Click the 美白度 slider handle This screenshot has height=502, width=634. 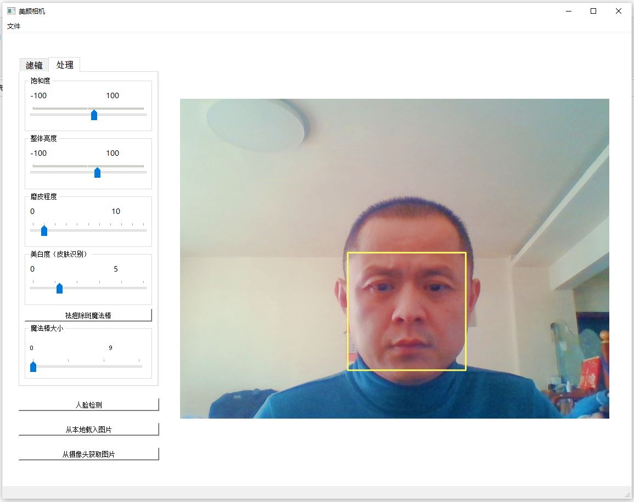click(59, 288)
